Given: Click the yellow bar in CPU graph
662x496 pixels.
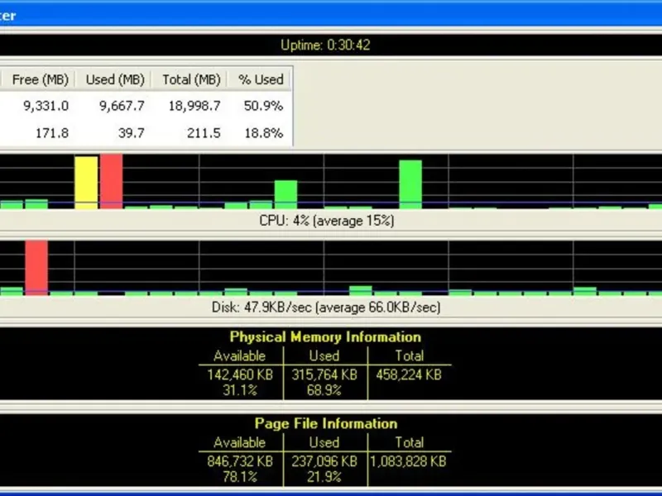Looking at the screenshot, I should pyautogui.click(x=86, y=183).
